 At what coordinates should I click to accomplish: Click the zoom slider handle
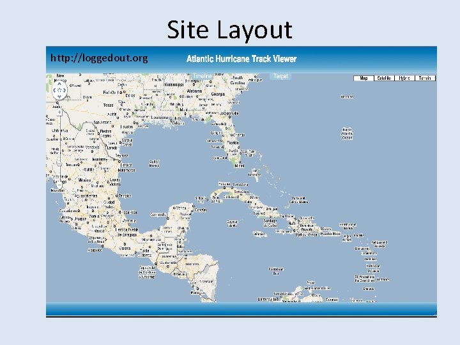pos(59,164)
